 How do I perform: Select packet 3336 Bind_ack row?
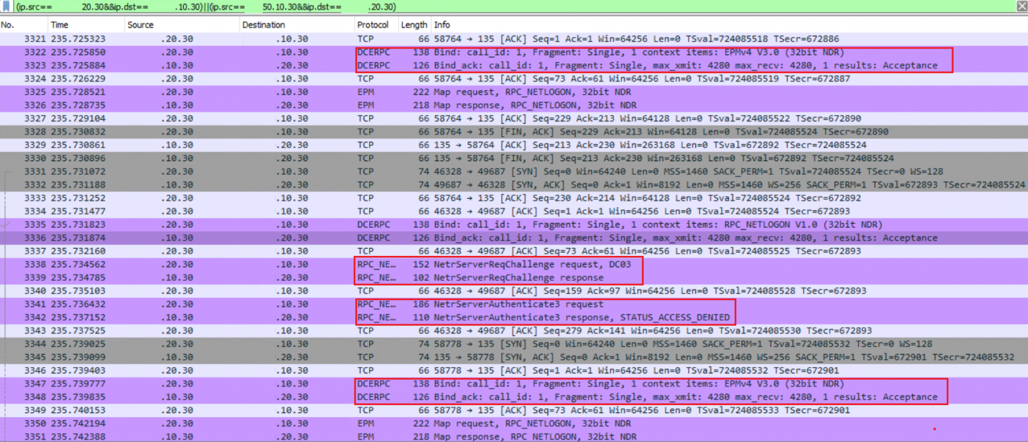[x=514, y=237]
